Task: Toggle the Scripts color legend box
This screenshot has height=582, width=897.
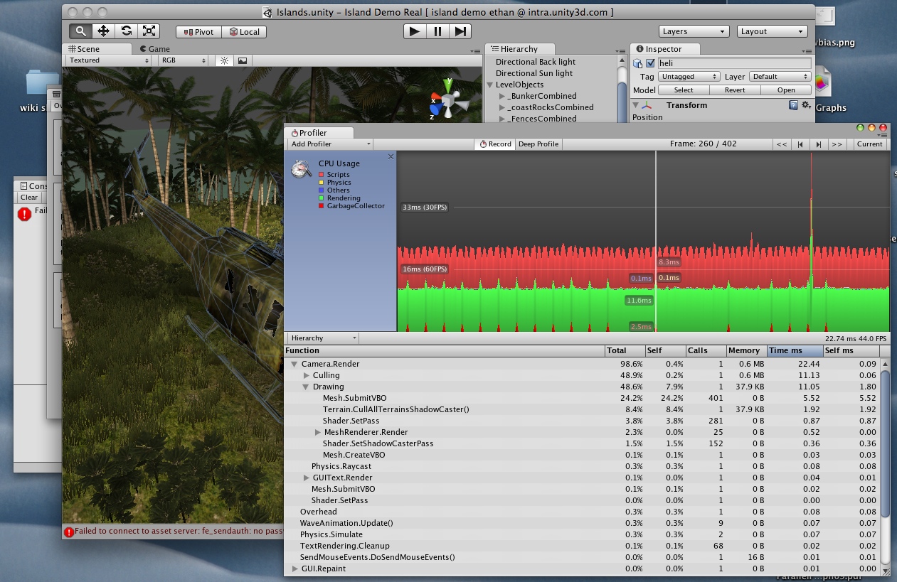Action: click(x=322, y=175)
